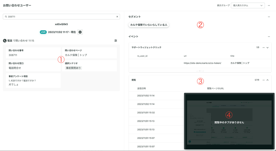276x151 pixels.
Task: Open the セグメント section more options menu
Action: [269, 17]
